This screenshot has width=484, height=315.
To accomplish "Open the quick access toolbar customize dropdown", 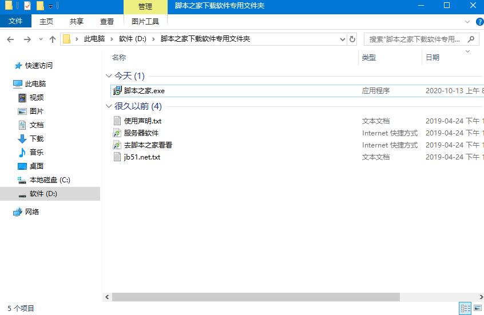I will [50, 6].
